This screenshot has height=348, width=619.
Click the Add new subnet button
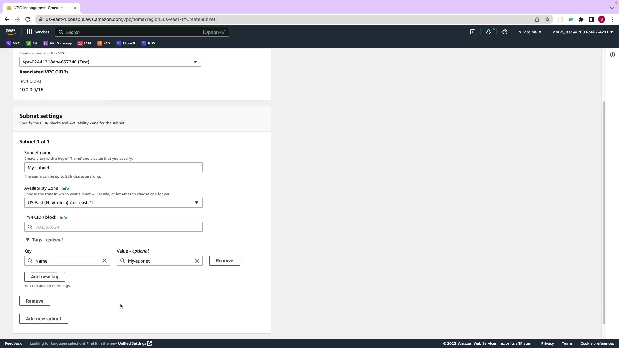tap(44, 319)
